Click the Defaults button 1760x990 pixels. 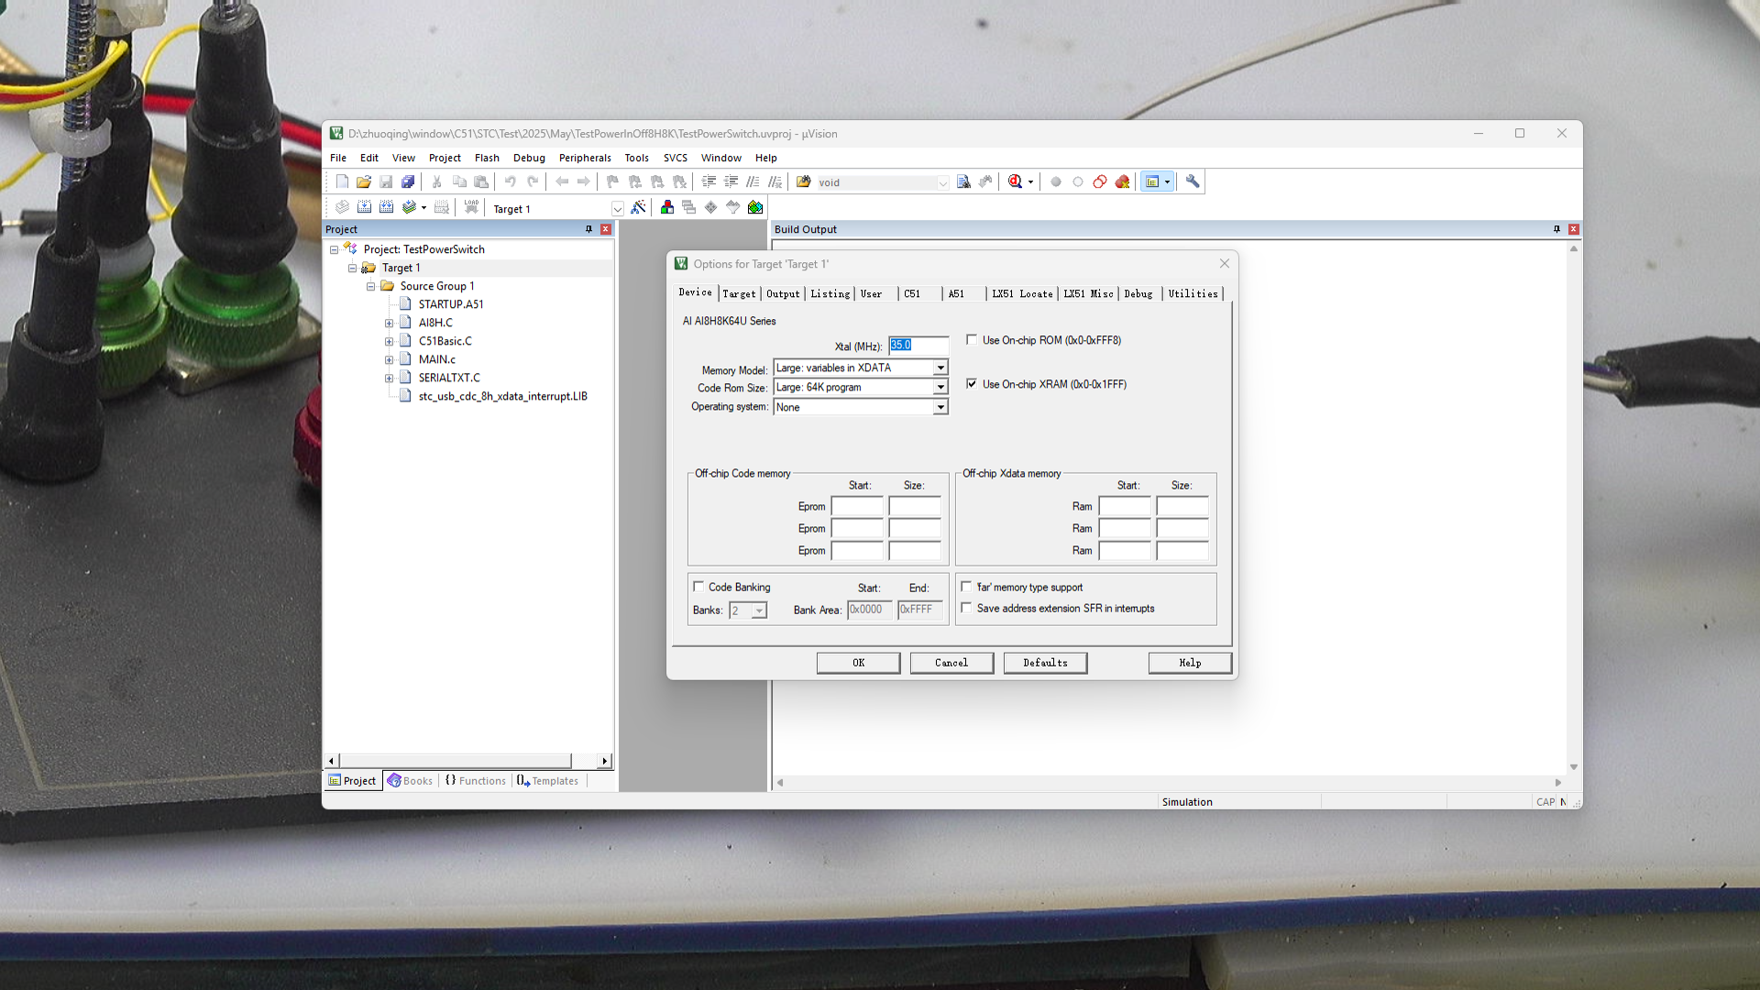point(1044,663)
